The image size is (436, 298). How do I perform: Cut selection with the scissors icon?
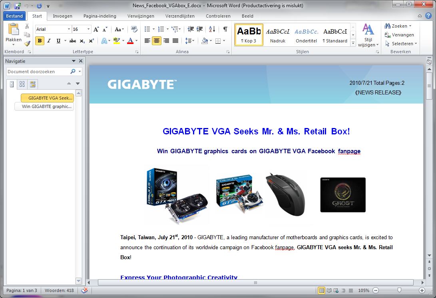tap(27, 26)
